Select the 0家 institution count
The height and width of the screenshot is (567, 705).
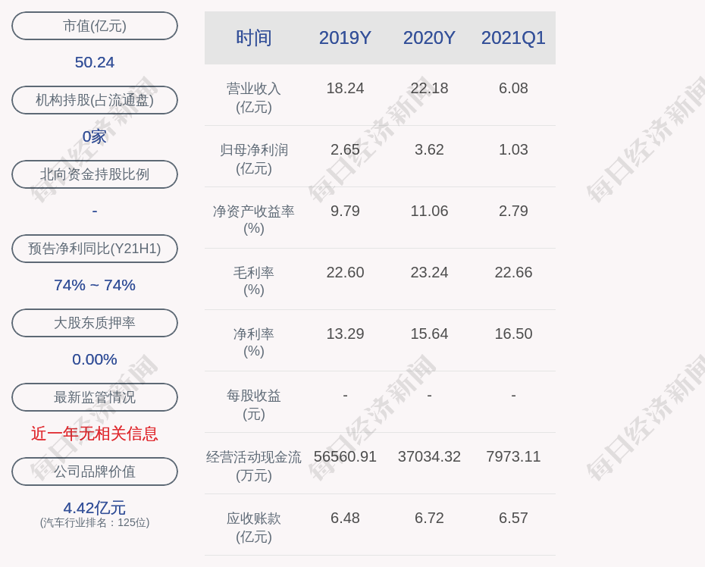pyautogui.click(x=95, y=136)
